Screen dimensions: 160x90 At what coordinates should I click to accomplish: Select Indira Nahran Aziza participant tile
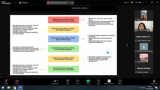click(144, 37)
